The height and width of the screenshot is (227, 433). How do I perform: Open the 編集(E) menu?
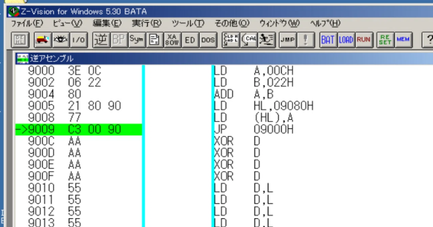tap(107, 24)
